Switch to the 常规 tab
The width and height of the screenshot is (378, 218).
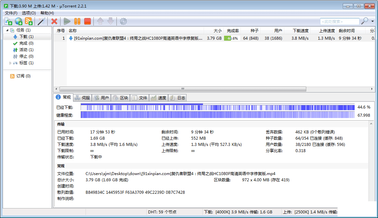click(63, 97)
